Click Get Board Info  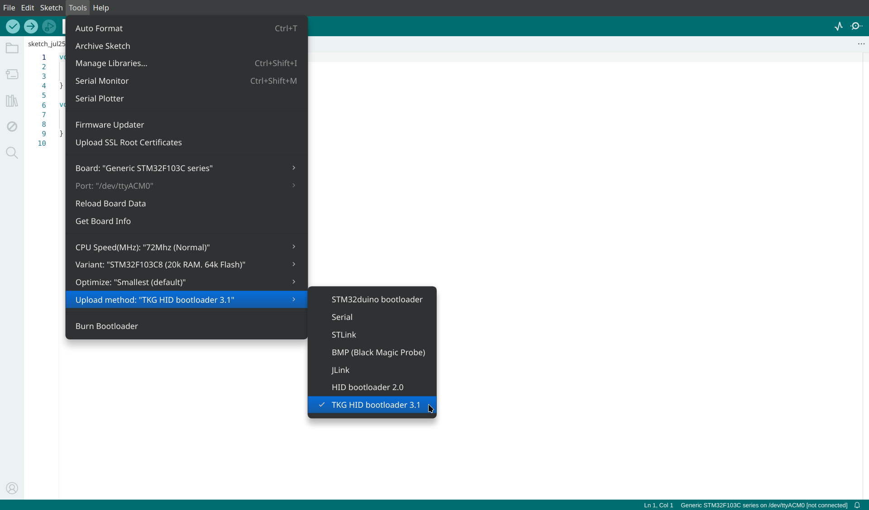[x=186, y=221]
